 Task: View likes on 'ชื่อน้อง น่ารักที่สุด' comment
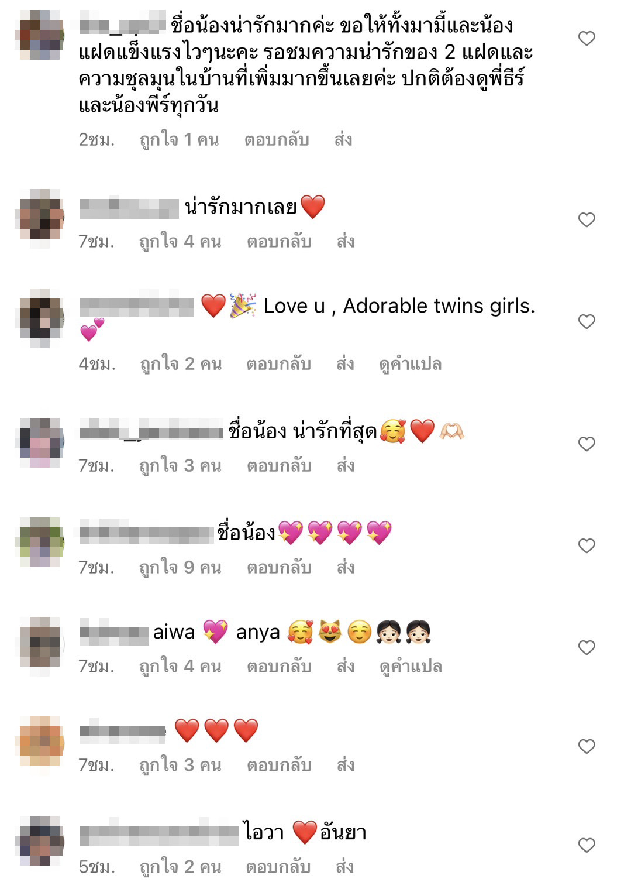[x=180, y=466]
